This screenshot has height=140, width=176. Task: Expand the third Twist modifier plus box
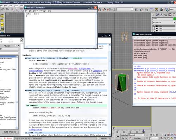tap(157, 31)
